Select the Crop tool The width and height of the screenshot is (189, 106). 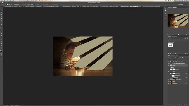(1, 16)
